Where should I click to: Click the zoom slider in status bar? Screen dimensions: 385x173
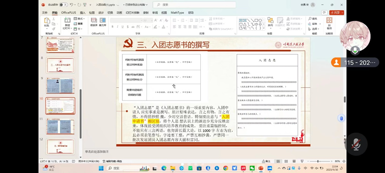click(318, 161)
